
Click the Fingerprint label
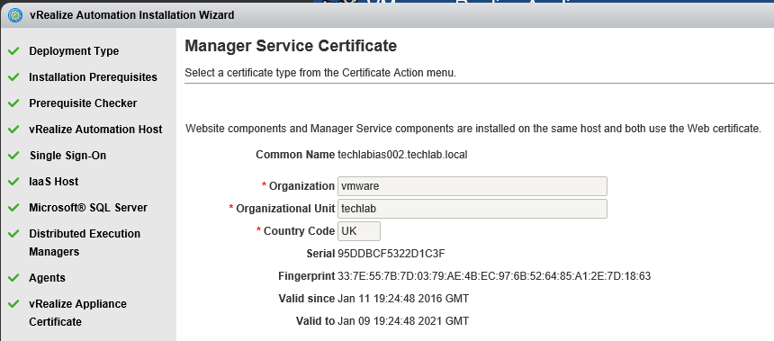click(307, 276)
